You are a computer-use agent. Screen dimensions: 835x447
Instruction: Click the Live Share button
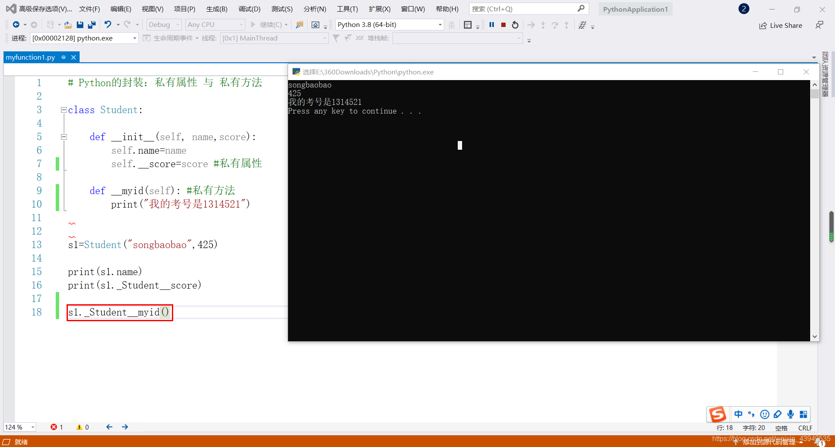click(781, 25)
